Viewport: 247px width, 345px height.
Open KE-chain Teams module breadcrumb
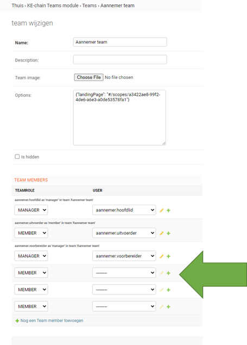tap(53, 5)
